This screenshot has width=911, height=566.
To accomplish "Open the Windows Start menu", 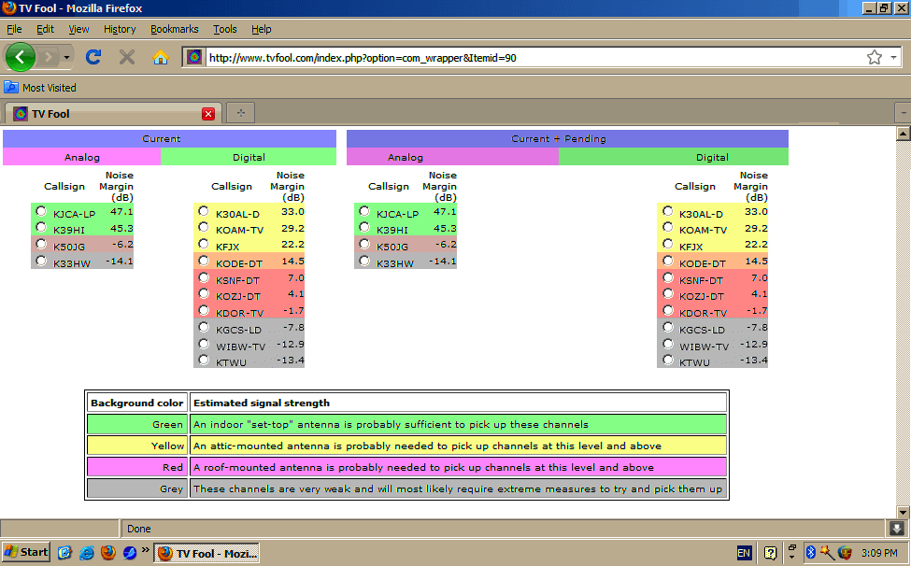I will coord(26,552).
